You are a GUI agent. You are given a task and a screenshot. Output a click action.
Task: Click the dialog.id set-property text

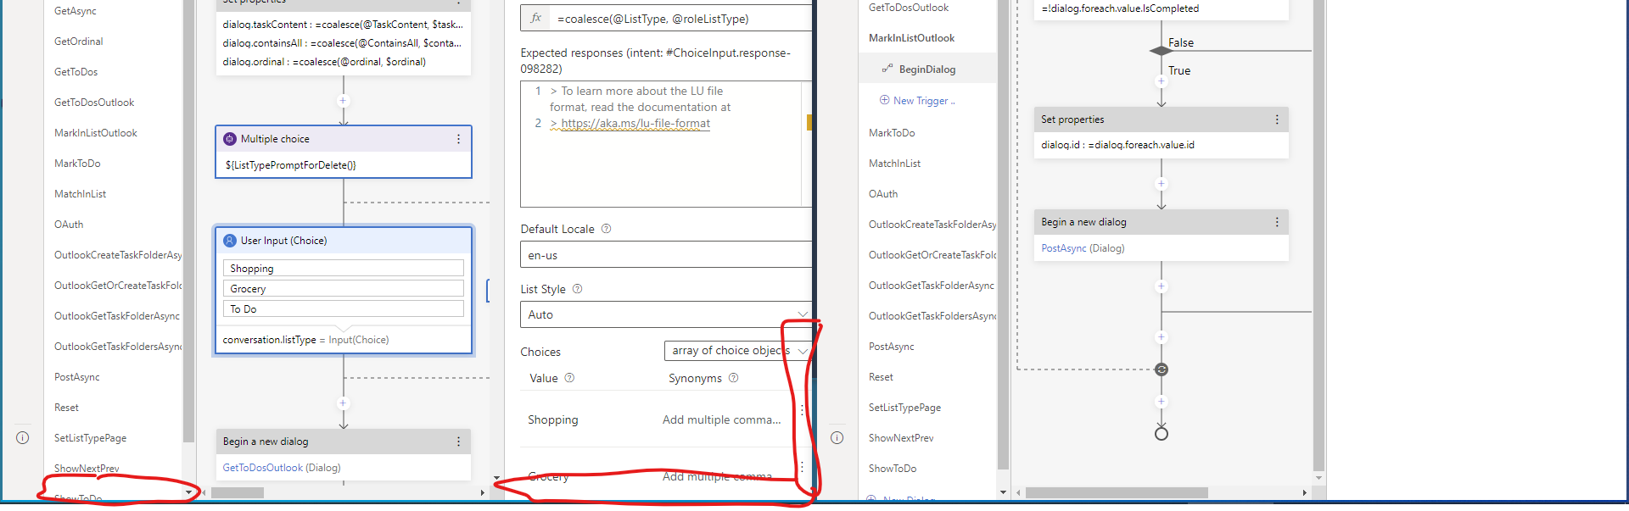pos(1117,145)
